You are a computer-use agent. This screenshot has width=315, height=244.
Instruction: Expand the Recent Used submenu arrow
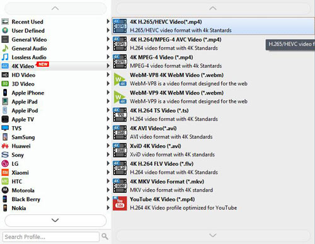tap(108, 21)
